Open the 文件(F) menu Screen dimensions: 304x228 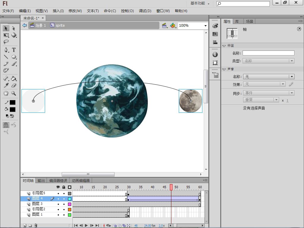pos(8,11)
